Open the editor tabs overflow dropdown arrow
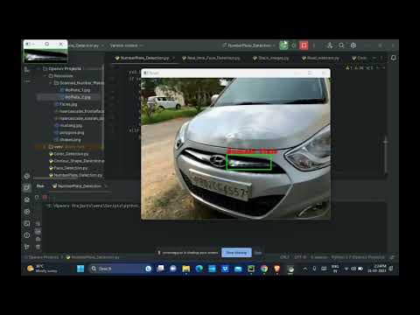 pos(374,58)
